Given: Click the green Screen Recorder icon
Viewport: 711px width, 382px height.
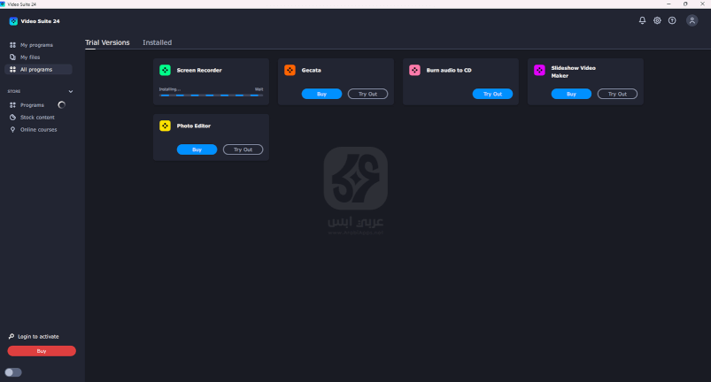Looking at the screenshot, I should click(165, 70).
